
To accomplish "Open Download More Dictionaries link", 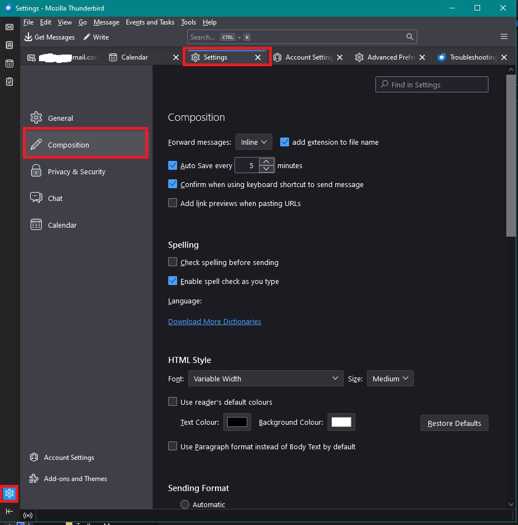I will pyautogui.click(x=214, y=321).
